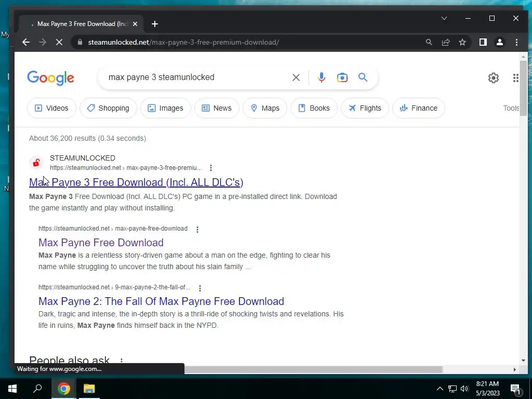The height and width of the screenshot is (399, 532).
Task: Search by image camera icon
Action: coord(342,77)
